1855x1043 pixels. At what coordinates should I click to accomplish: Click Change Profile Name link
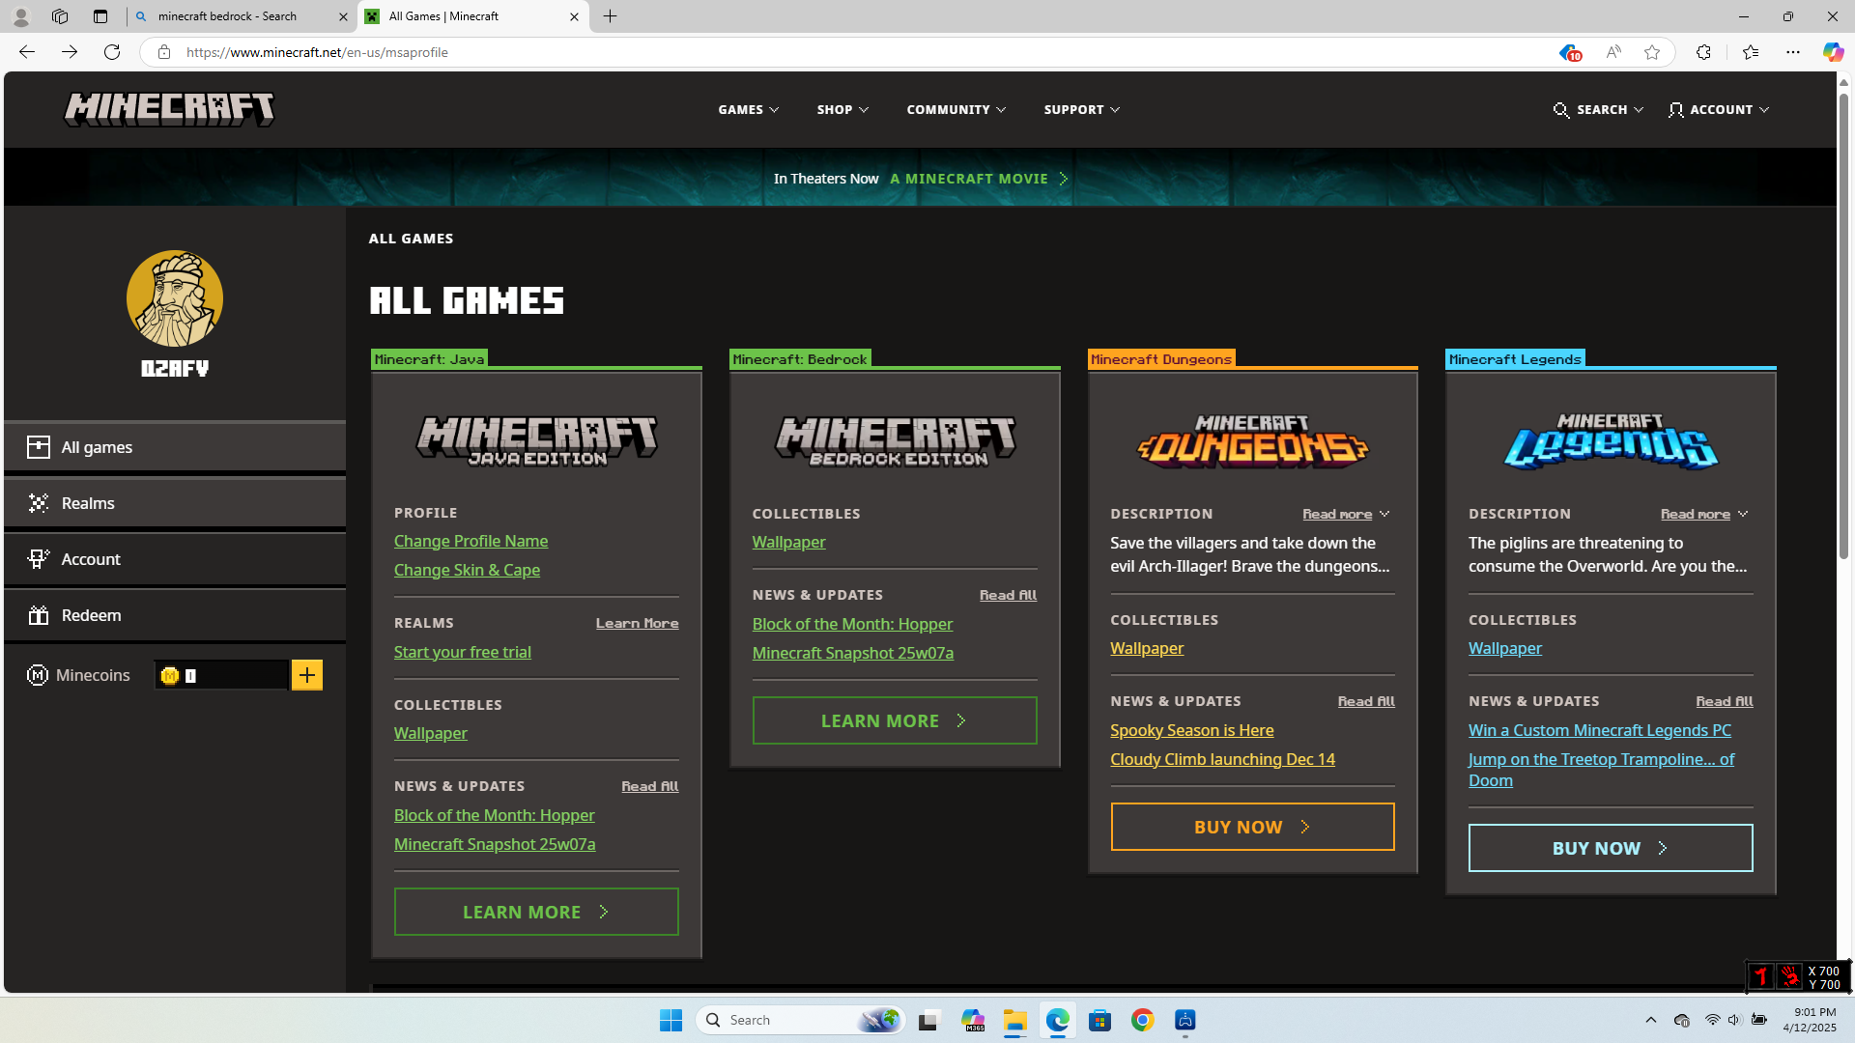click(x=471, y=541)
